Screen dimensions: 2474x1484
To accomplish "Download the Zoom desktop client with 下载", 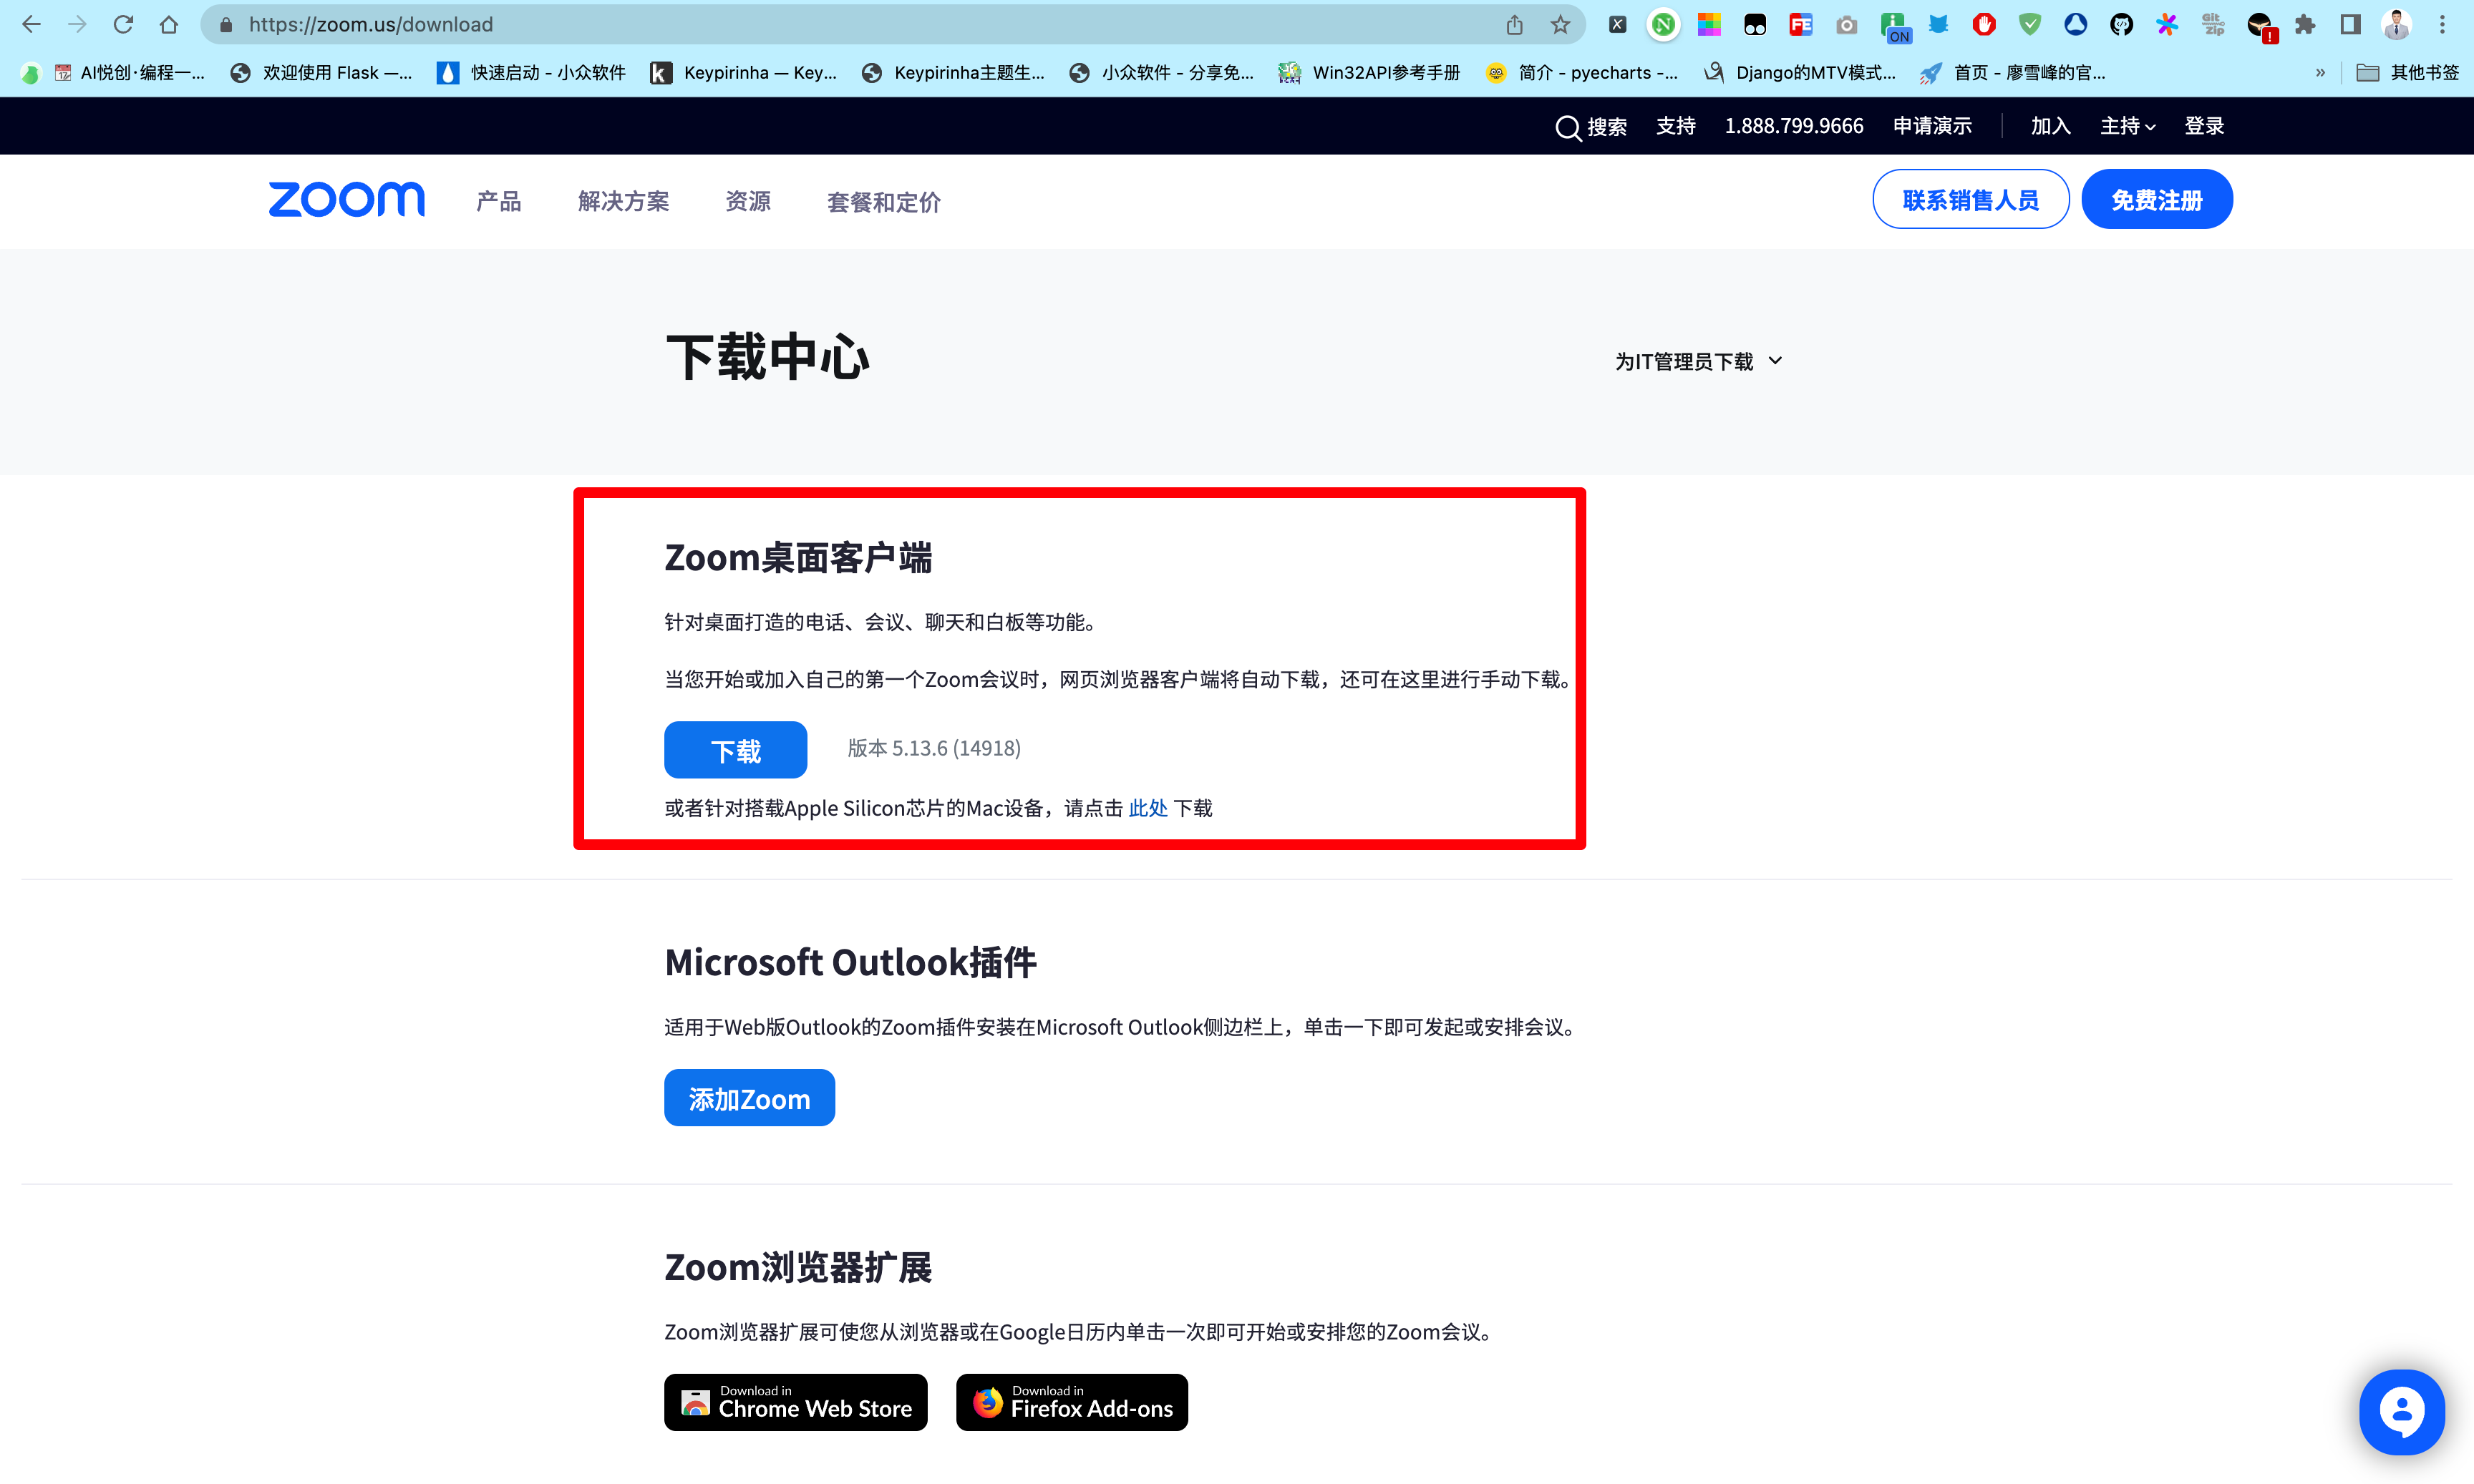I will point(735,750).
